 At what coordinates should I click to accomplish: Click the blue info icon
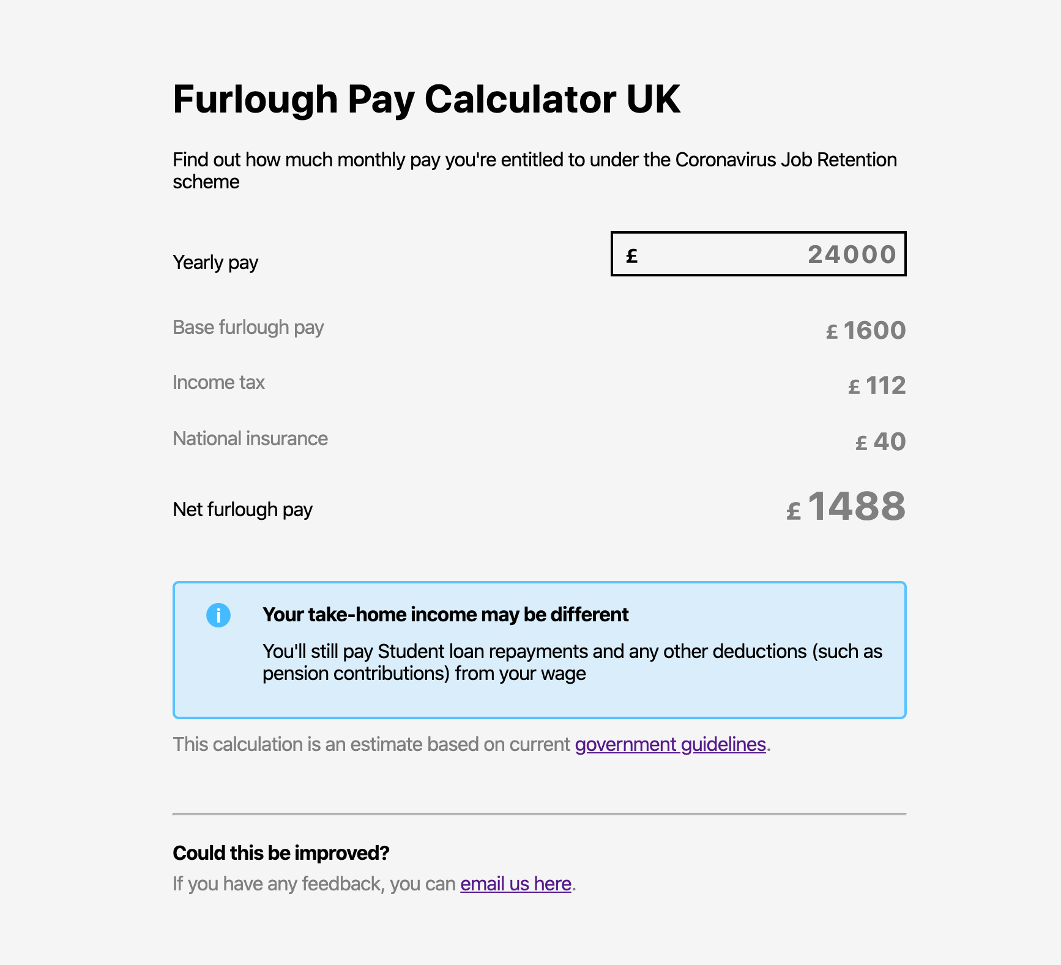tap(218, 615)
